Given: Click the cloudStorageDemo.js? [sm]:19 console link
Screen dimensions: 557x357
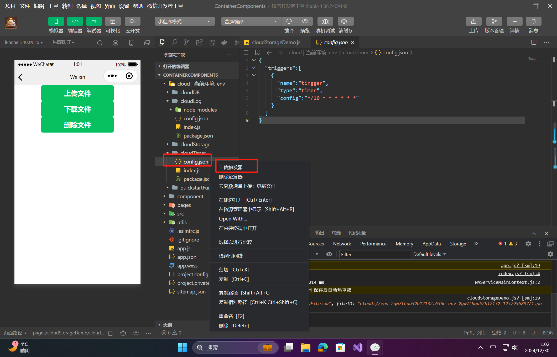Looking at the screenshot, I should 503,298.
